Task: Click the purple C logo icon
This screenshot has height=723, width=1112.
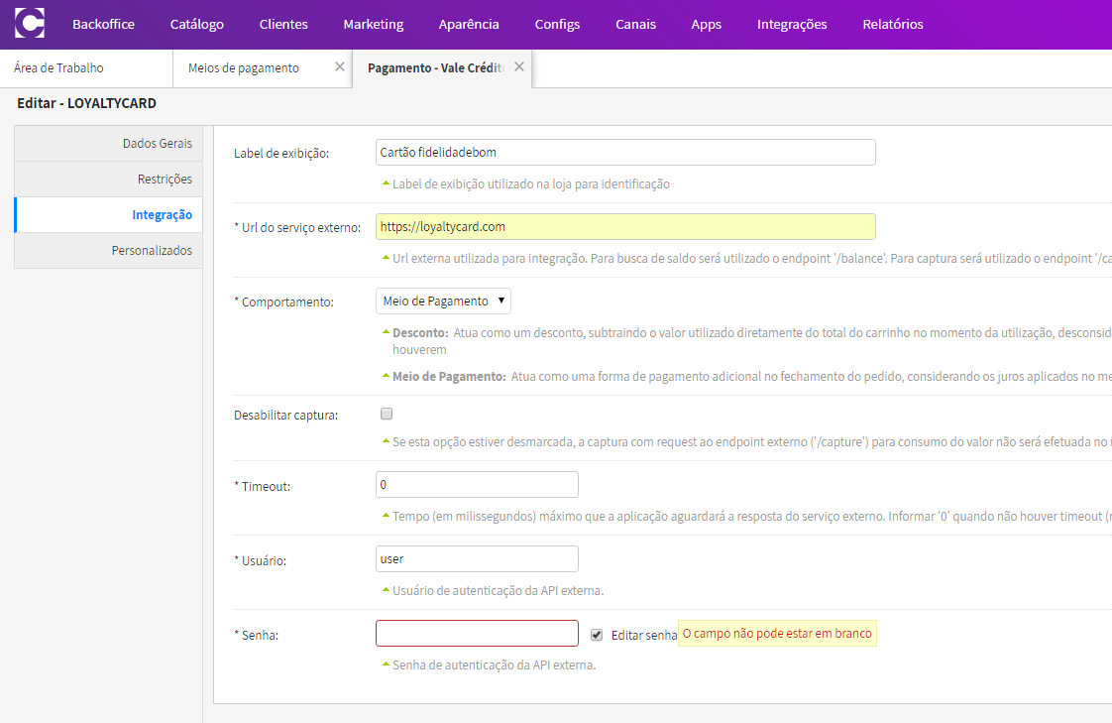Action: [30, 24]
